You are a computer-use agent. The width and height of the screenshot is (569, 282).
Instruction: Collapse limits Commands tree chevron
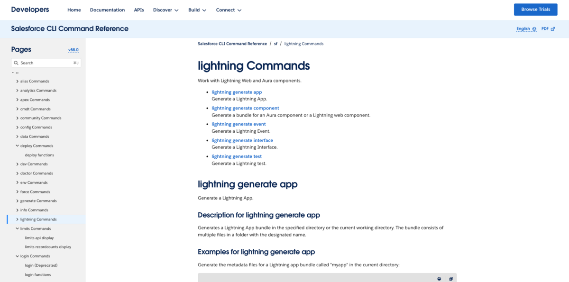18,228
